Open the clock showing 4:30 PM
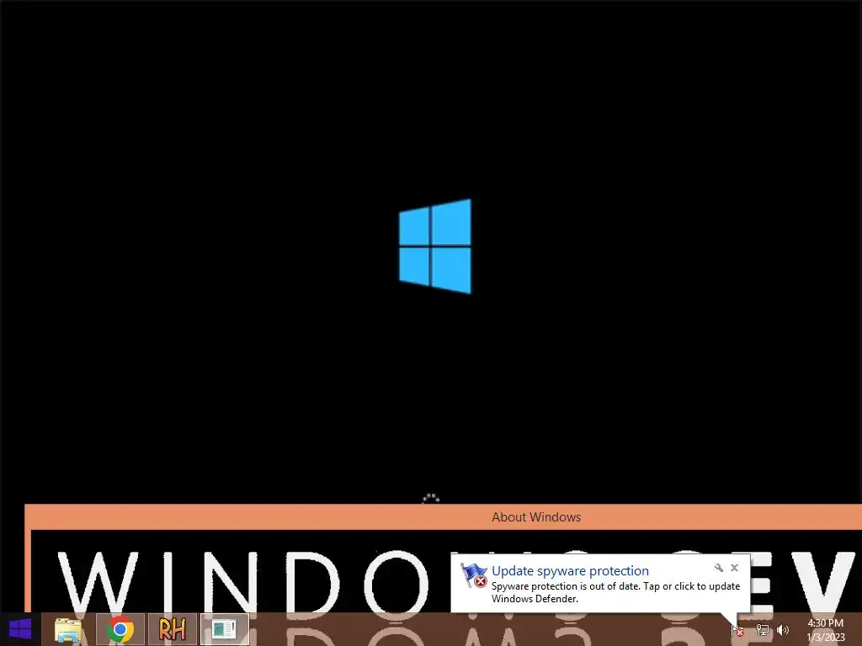Viewport: 862px width, 646px height. coord(825,630)
